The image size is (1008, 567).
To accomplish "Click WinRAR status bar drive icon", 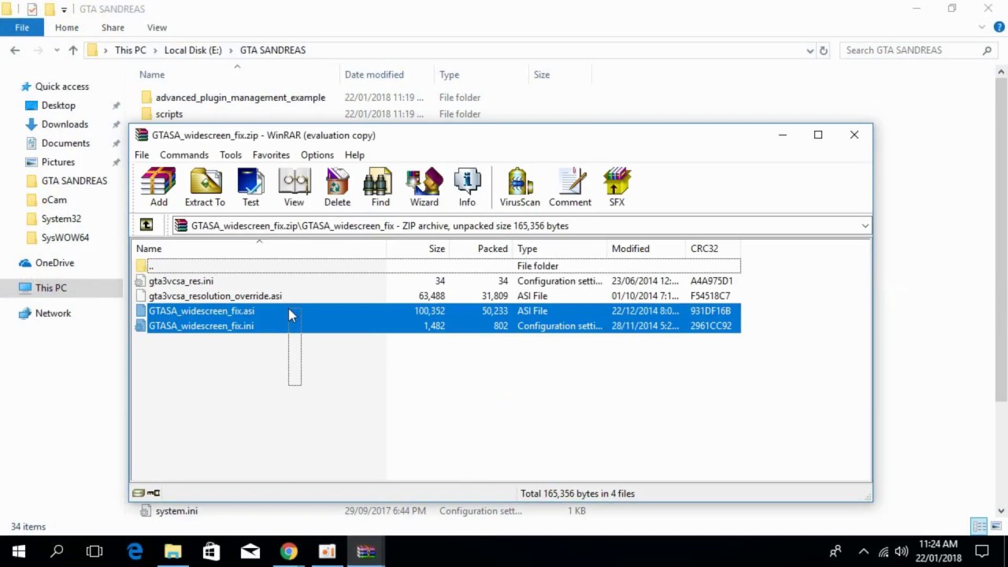I will click(x=139, y=493).
